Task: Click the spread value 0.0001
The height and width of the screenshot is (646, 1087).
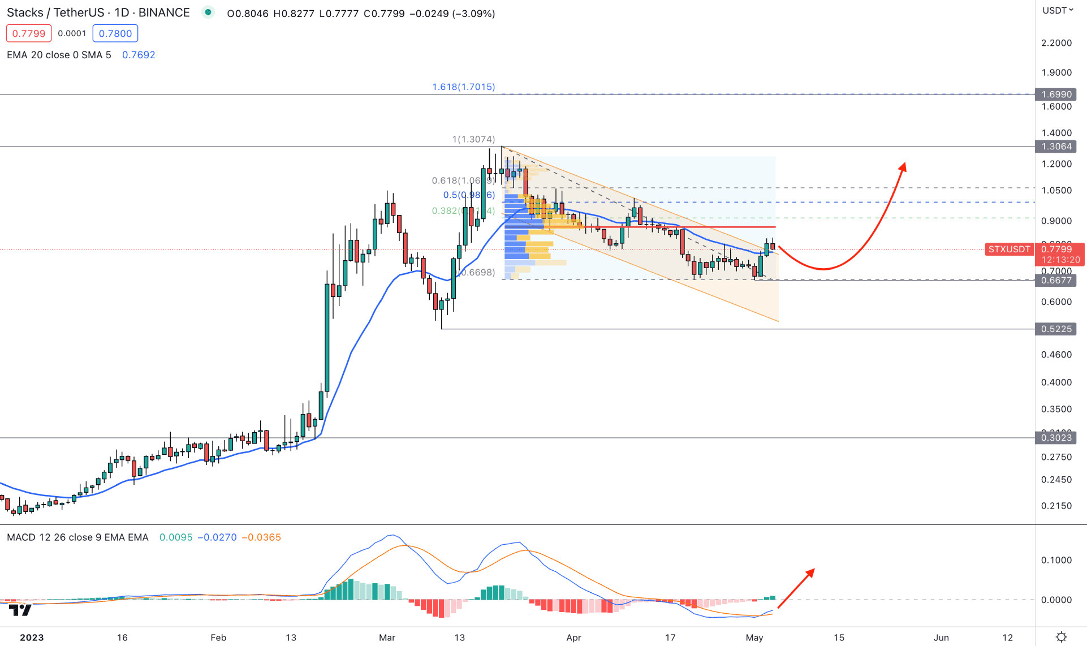Action: [x=72, y=33]
